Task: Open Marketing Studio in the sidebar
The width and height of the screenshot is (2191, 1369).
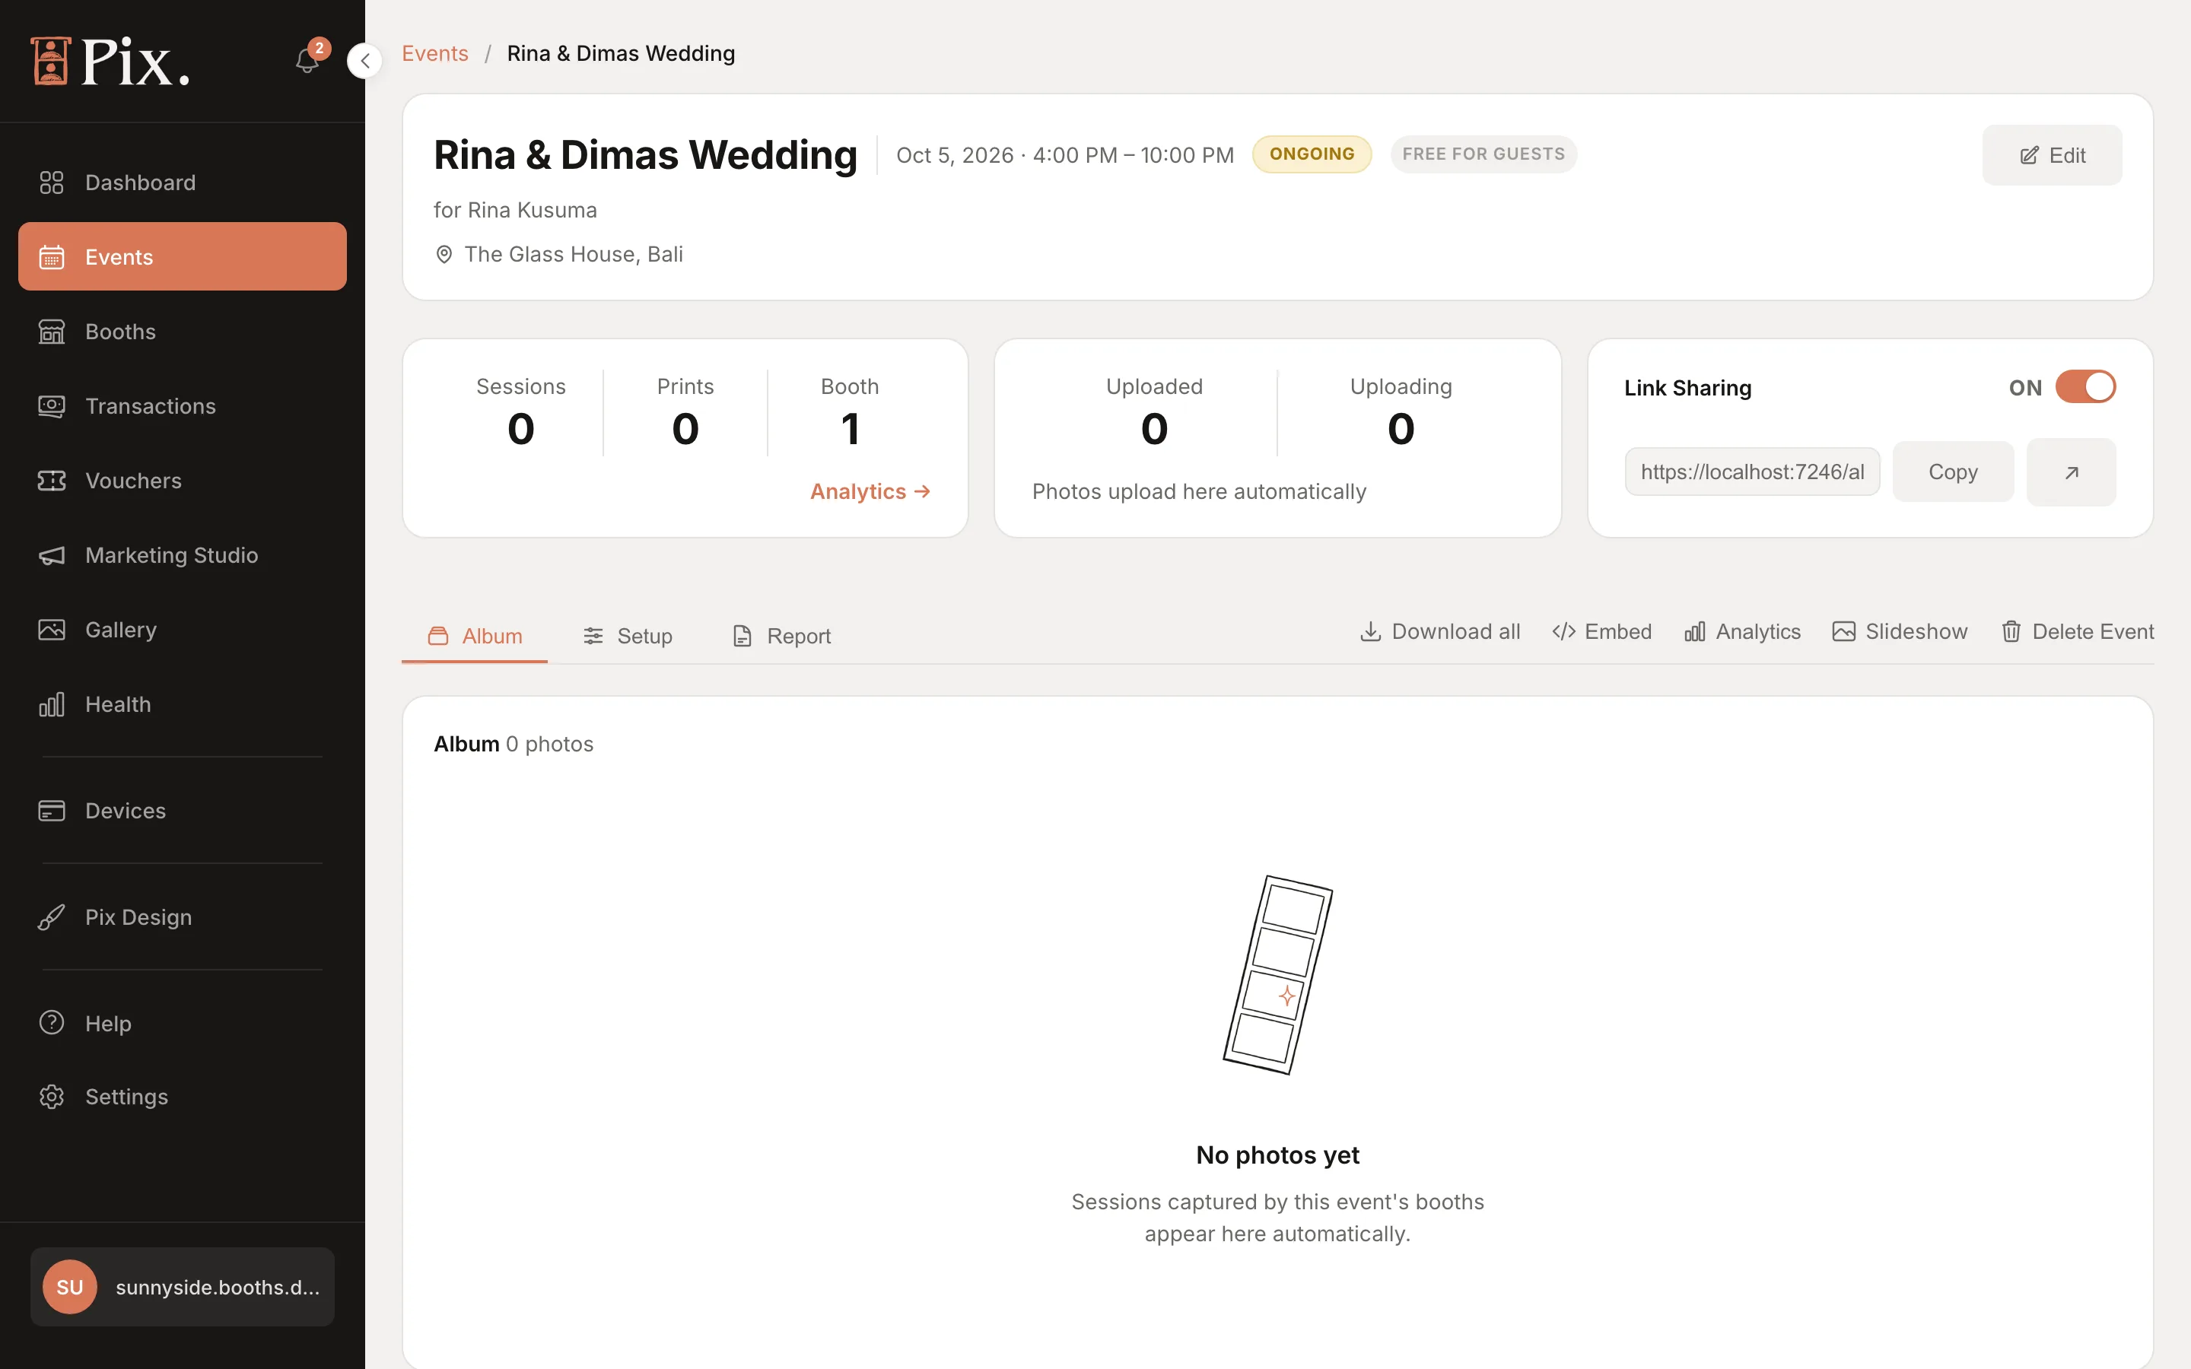Action: coord(182,555)
